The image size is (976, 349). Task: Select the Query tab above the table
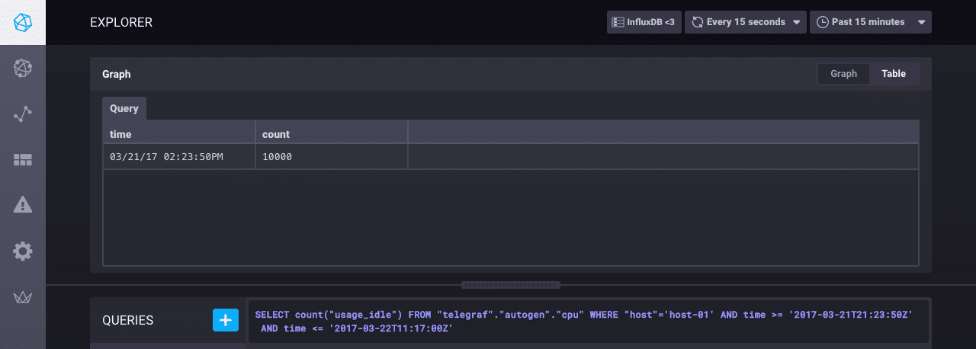(124, 108)
